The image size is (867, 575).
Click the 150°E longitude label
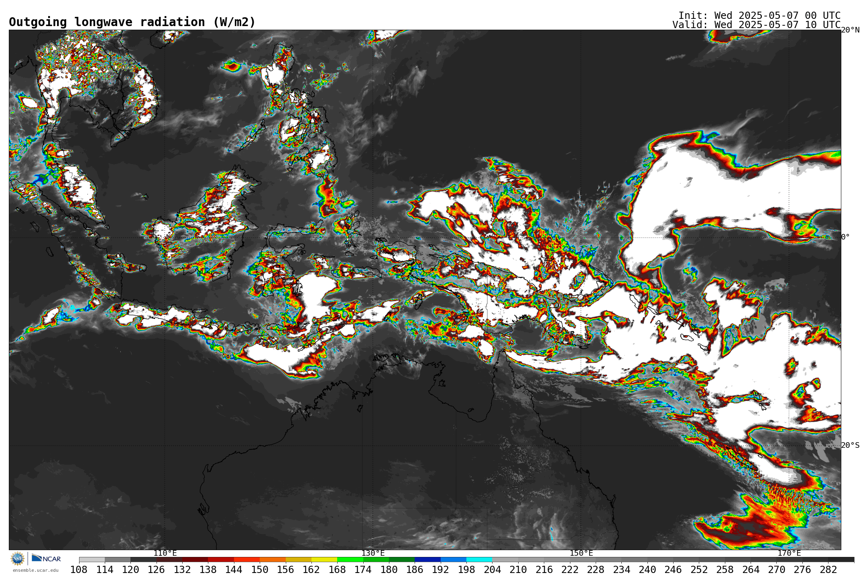(x=581, y=553)
